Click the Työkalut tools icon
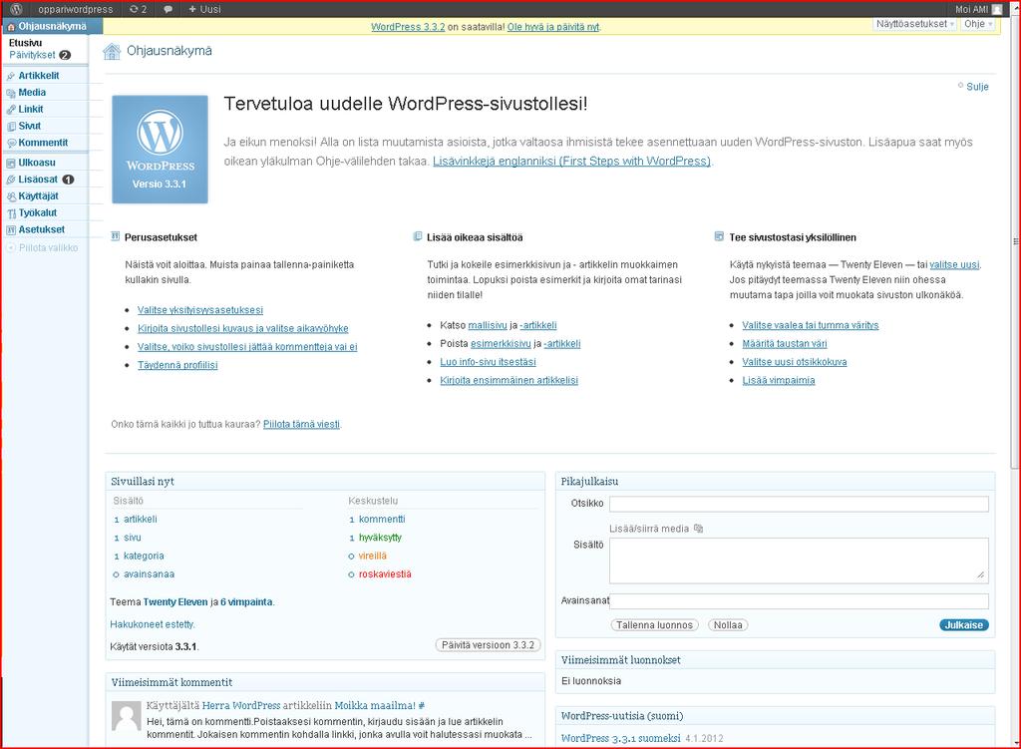The image size is (1021, 749). pos(11,213)
